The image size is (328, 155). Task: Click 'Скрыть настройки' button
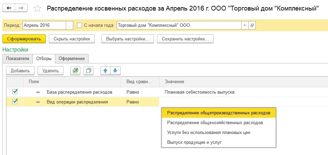click(72, 39)
